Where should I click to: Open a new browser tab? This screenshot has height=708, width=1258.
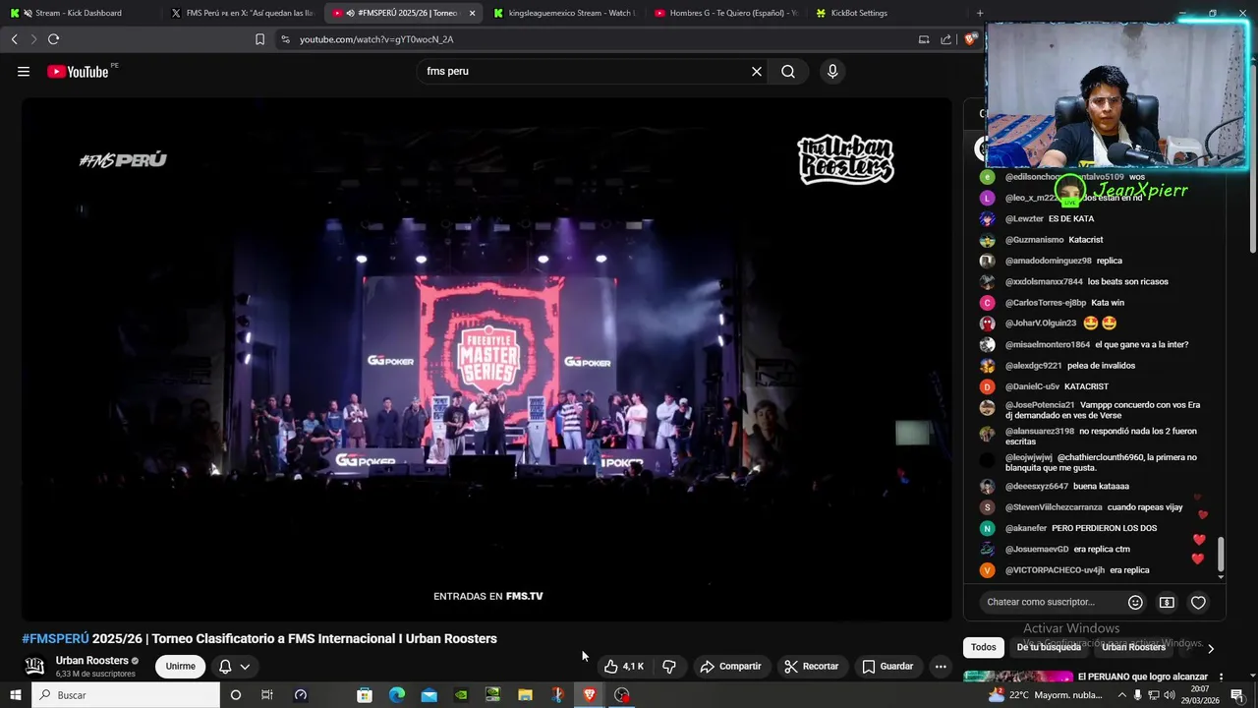(979, 13)
